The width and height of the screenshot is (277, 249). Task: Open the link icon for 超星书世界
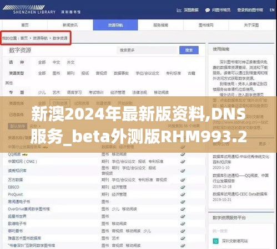(x=183, y=216)
